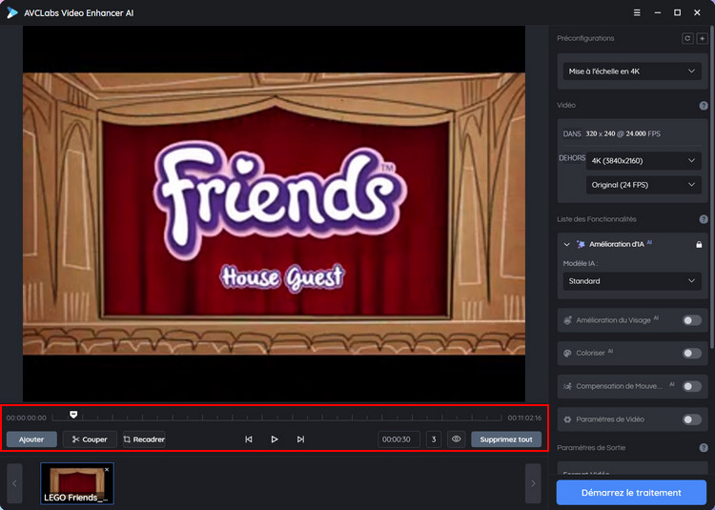Click the 320 x 240 @ 24.000 FPS text
Image resolution: width=715 pixels, height=510 pixels.
pyautogui.click(x=623, y=134)
